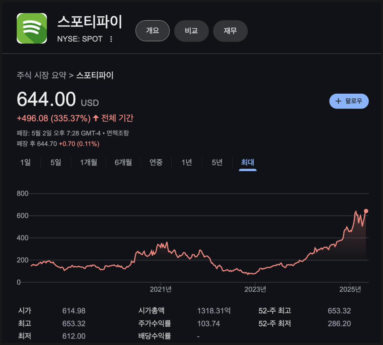Click the 52-주 최고 label

(274, 311)
